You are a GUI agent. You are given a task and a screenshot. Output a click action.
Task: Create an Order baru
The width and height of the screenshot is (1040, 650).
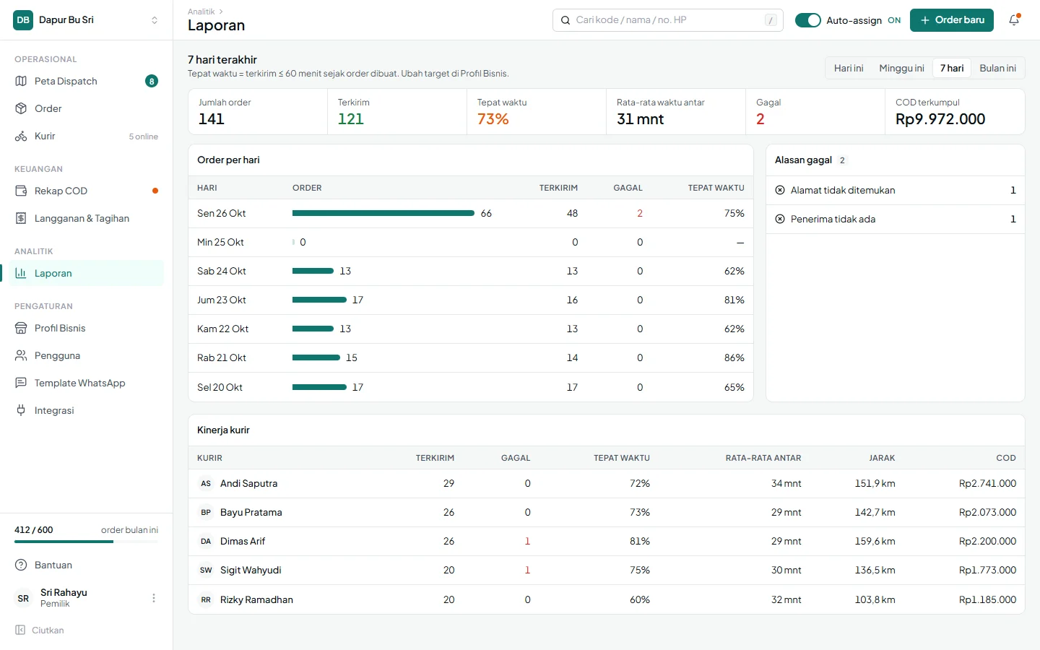952,20
